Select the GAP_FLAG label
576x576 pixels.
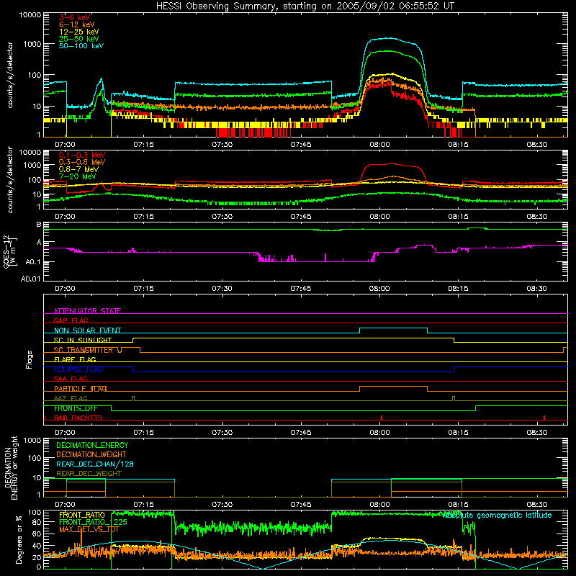point(71,320)
